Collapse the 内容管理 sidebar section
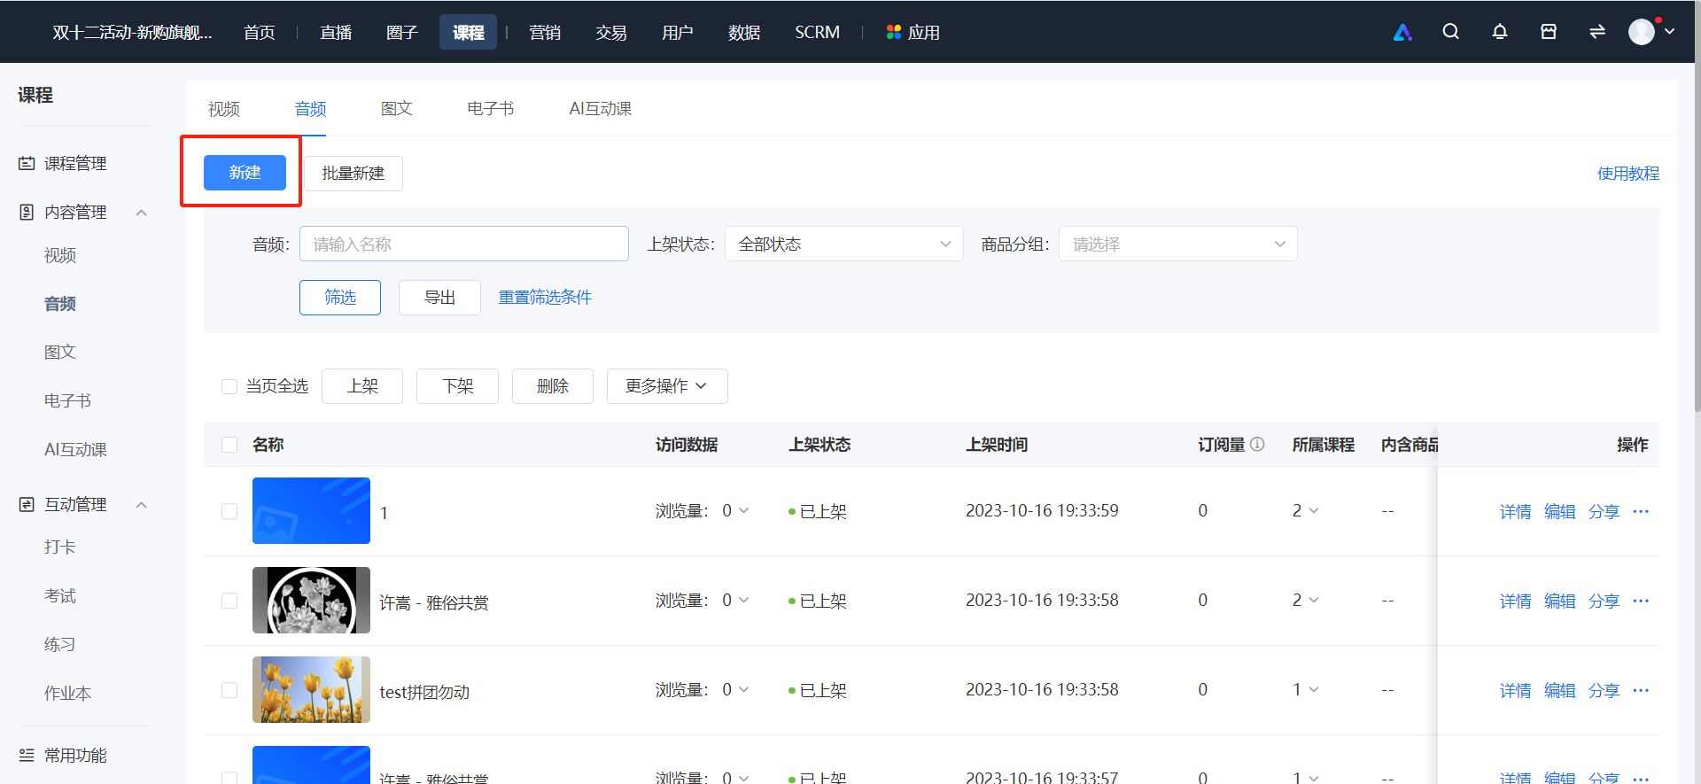This screenshot has width=1701, height=784. pos(141,213)
